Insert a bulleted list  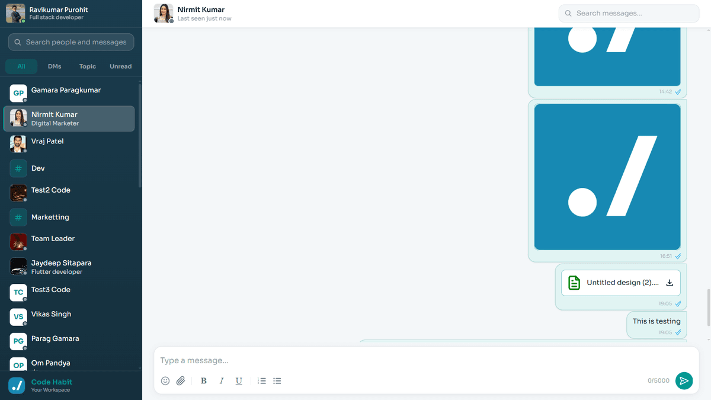(x=277, y=380)
